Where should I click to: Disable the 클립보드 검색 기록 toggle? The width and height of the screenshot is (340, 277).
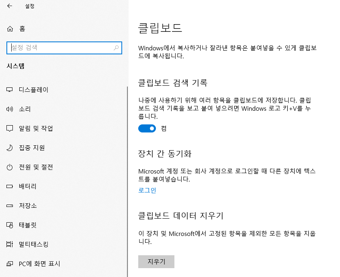tap(147, 128)
